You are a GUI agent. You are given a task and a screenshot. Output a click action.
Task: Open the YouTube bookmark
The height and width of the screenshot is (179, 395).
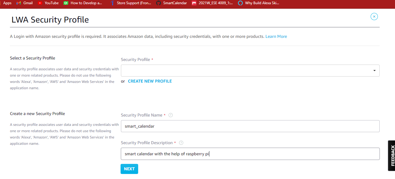48,3
